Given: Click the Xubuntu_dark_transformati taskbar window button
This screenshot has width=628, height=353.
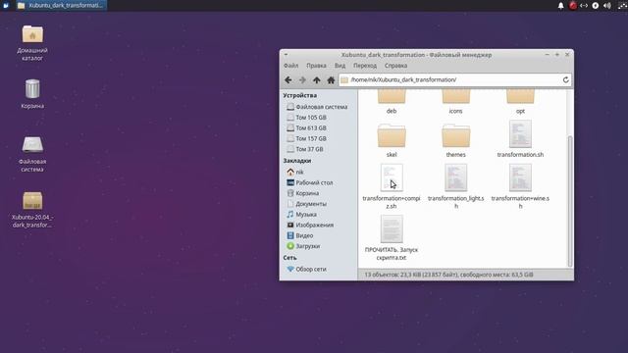Looking at the screenshot, I should 61,6.
